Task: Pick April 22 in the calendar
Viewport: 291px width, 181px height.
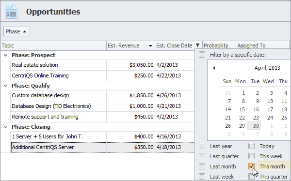Action: point(242,118)
